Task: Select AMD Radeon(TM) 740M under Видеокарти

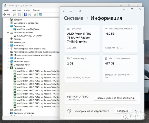Action: pos(28,29)
